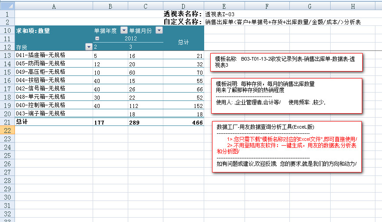Viewport: 382px width, 222px height.
Task: Select row 22 header
Action: pos(7,130)
